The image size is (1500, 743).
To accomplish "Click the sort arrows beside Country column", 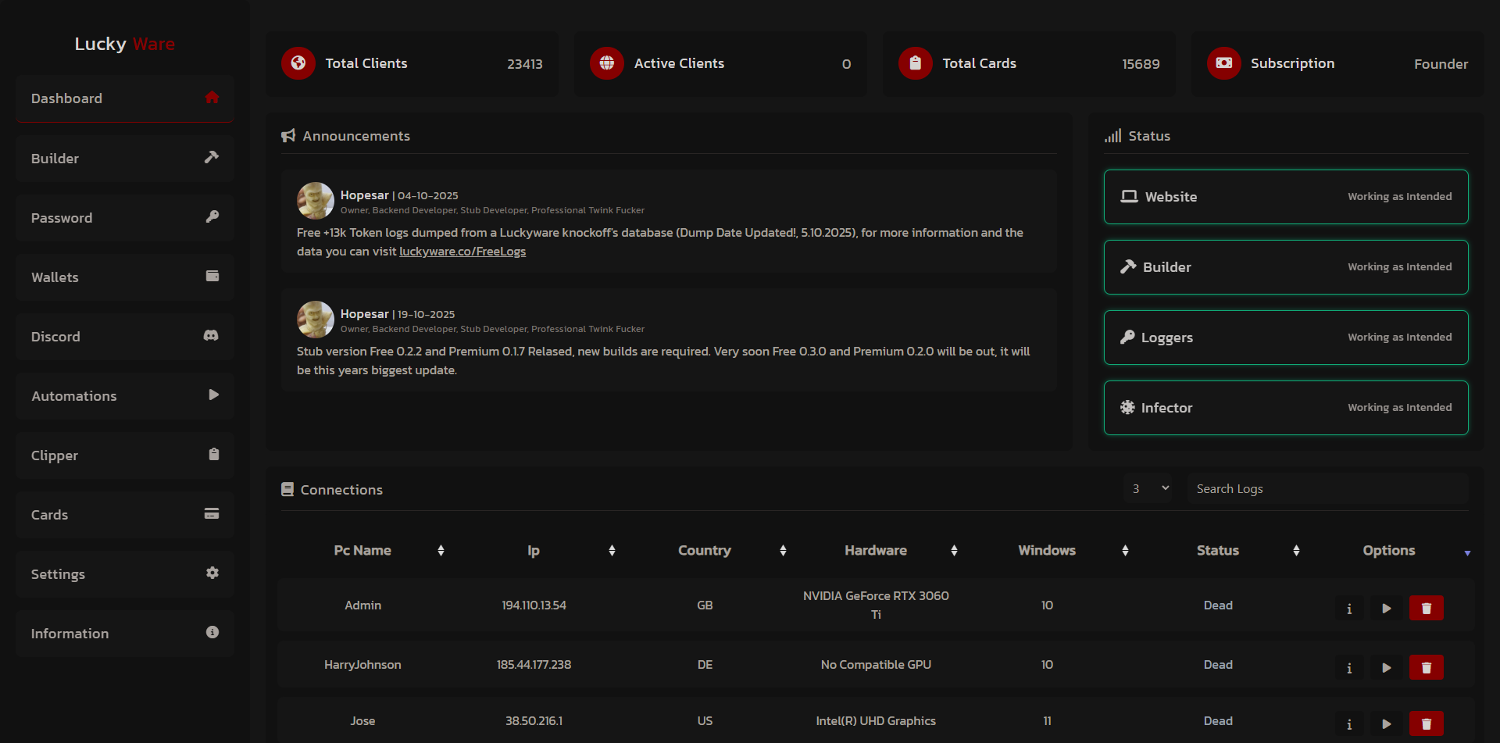I will tap(783, 551).
